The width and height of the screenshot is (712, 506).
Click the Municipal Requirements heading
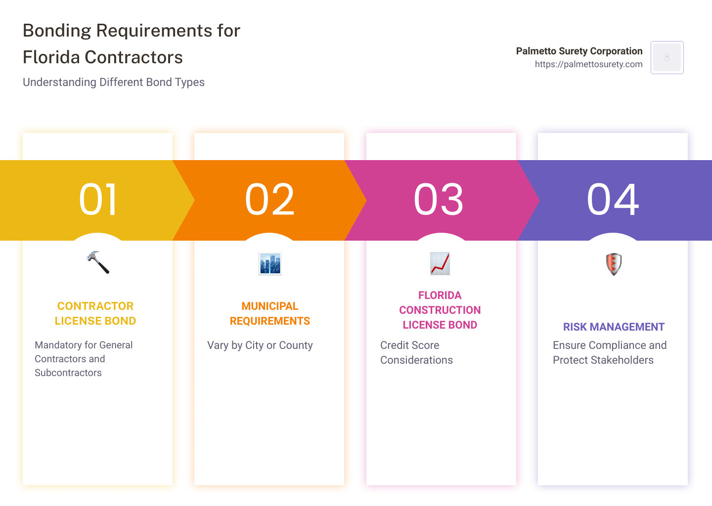tap(270, 313)
